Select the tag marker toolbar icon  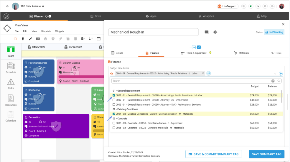(x=23, y=39)
